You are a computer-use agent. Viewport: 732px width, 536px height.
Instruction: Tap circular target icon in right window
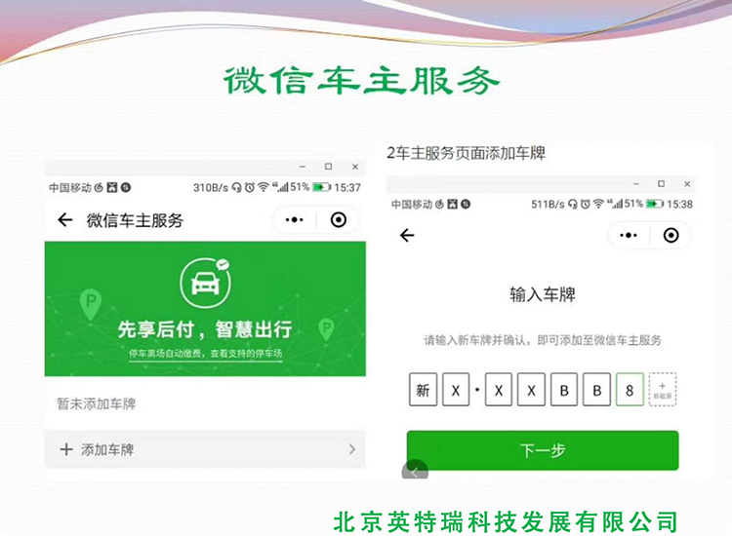[671, 235]
